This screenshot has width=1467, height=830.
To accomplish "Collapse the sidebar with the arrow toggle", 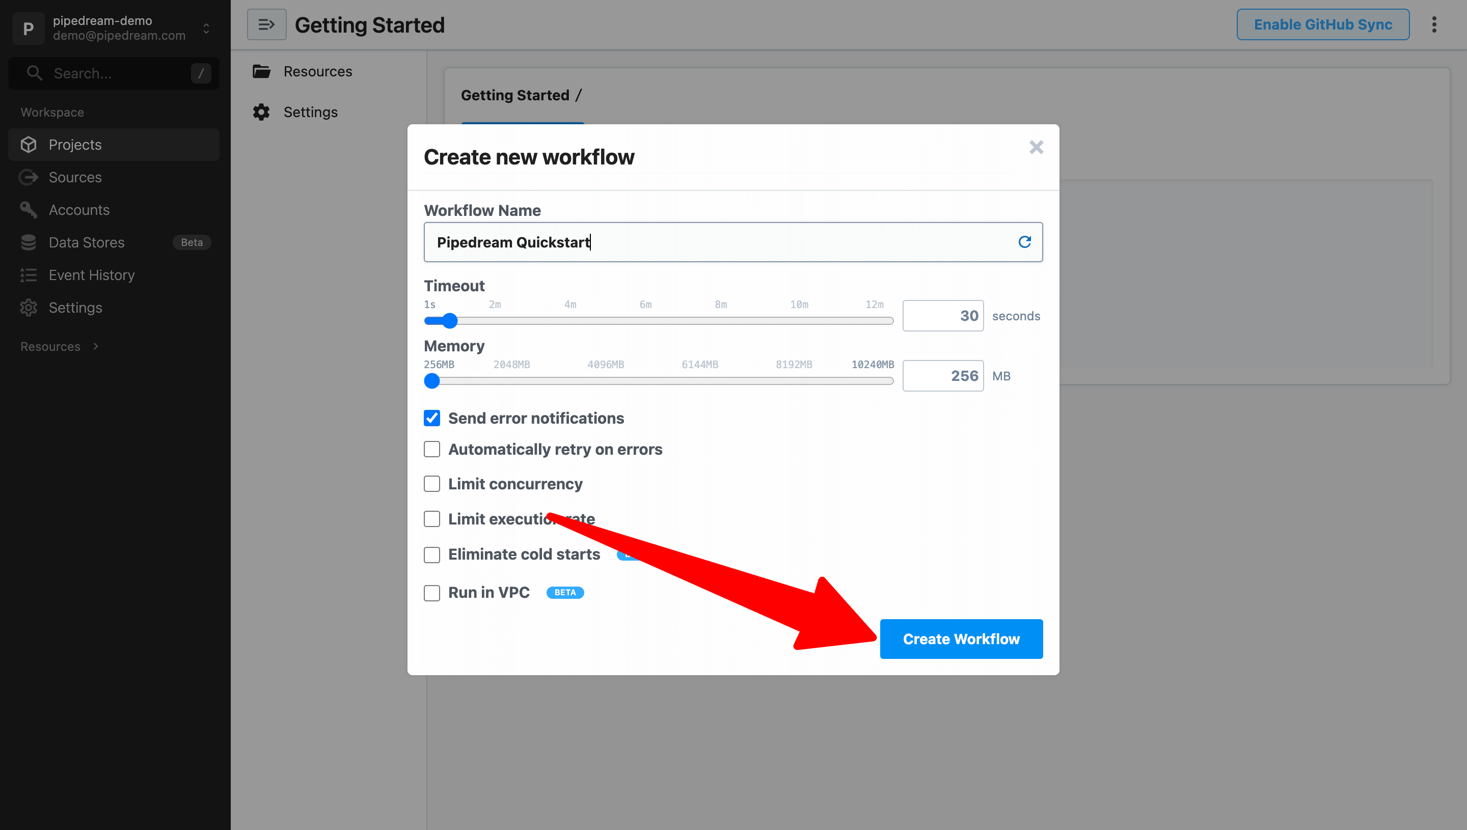I will point(266,24).
